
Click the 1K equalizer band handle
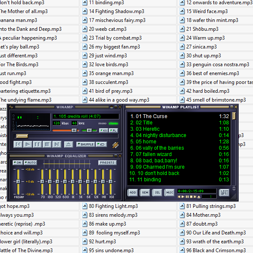tap(73, 181)
